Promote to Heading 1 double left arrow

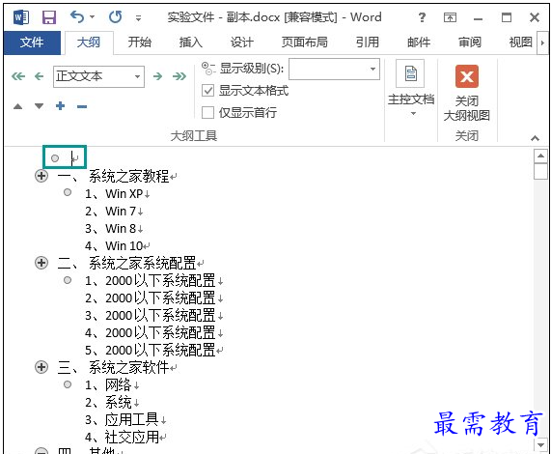18,76
